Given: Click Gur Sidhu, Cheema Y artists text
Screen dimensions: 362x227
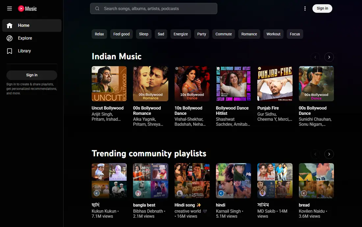Looking at the screenshot, I should pos(275,116).
